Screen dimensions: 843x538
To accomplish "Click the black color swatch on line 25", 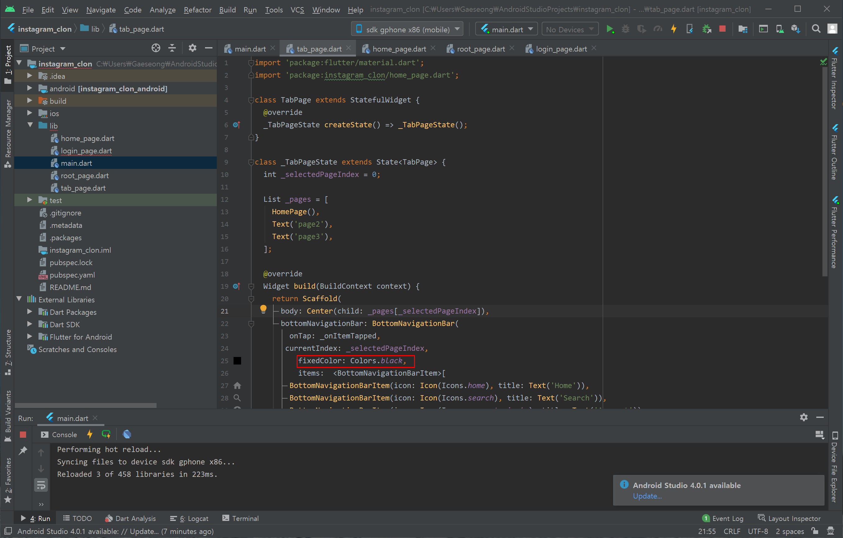I will click(237, 361).
